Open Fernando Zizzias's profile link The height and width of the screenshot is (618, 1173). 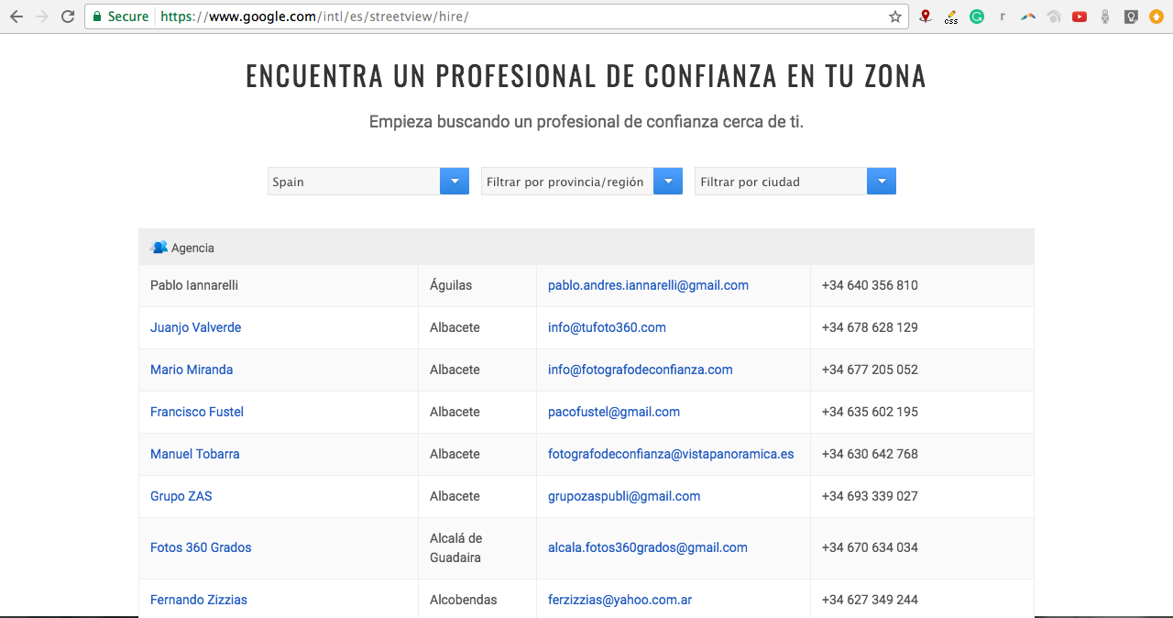199,600
